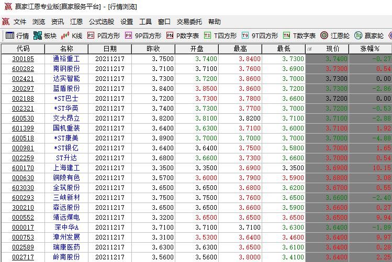
Task: Sort by the 涨幅% column header
Action: click(370, 49)
